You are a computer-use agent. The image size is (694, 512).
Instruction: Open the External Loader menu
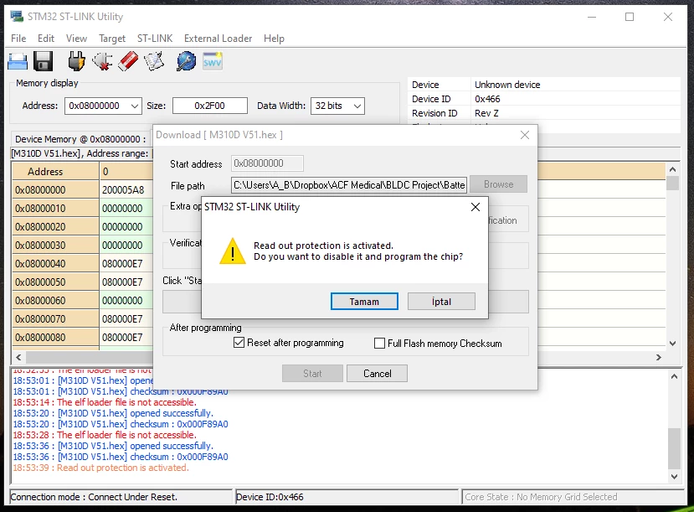218,39
